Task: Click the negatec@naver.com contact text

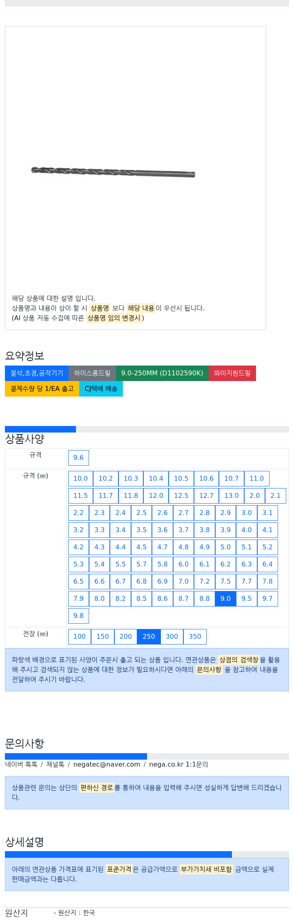Action: [x=107, y=765]
